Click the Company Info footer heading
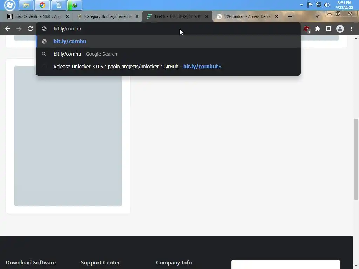The image size is (359, 269). (174, 263)
